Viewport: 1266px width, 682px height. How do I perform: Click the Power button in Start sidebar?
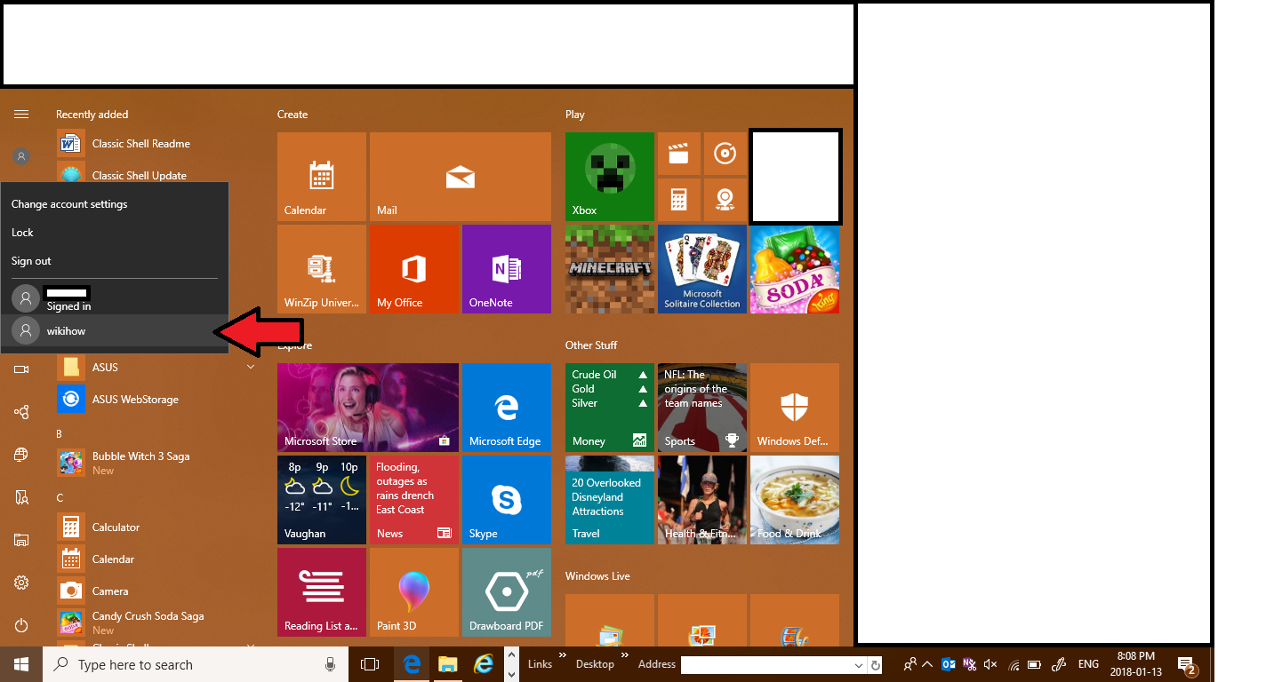pos(21,625)
